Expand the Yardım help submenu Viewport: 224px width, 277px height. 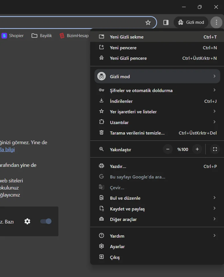[x=157, y=236]
